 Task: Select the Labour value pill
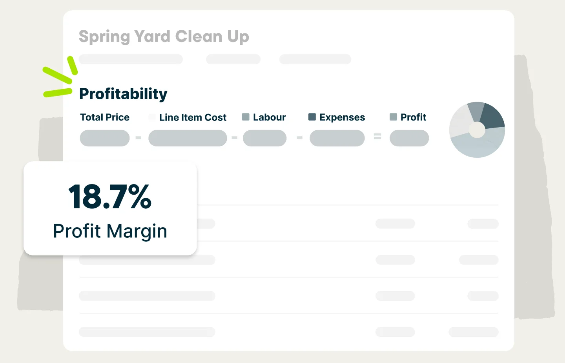(265, 138)
